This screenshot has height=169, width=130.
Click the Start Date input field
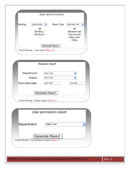pyautogui.click(x=52, y=83)
